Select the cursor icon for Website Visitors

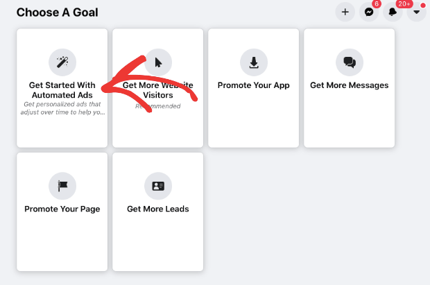tap(158, 62)
